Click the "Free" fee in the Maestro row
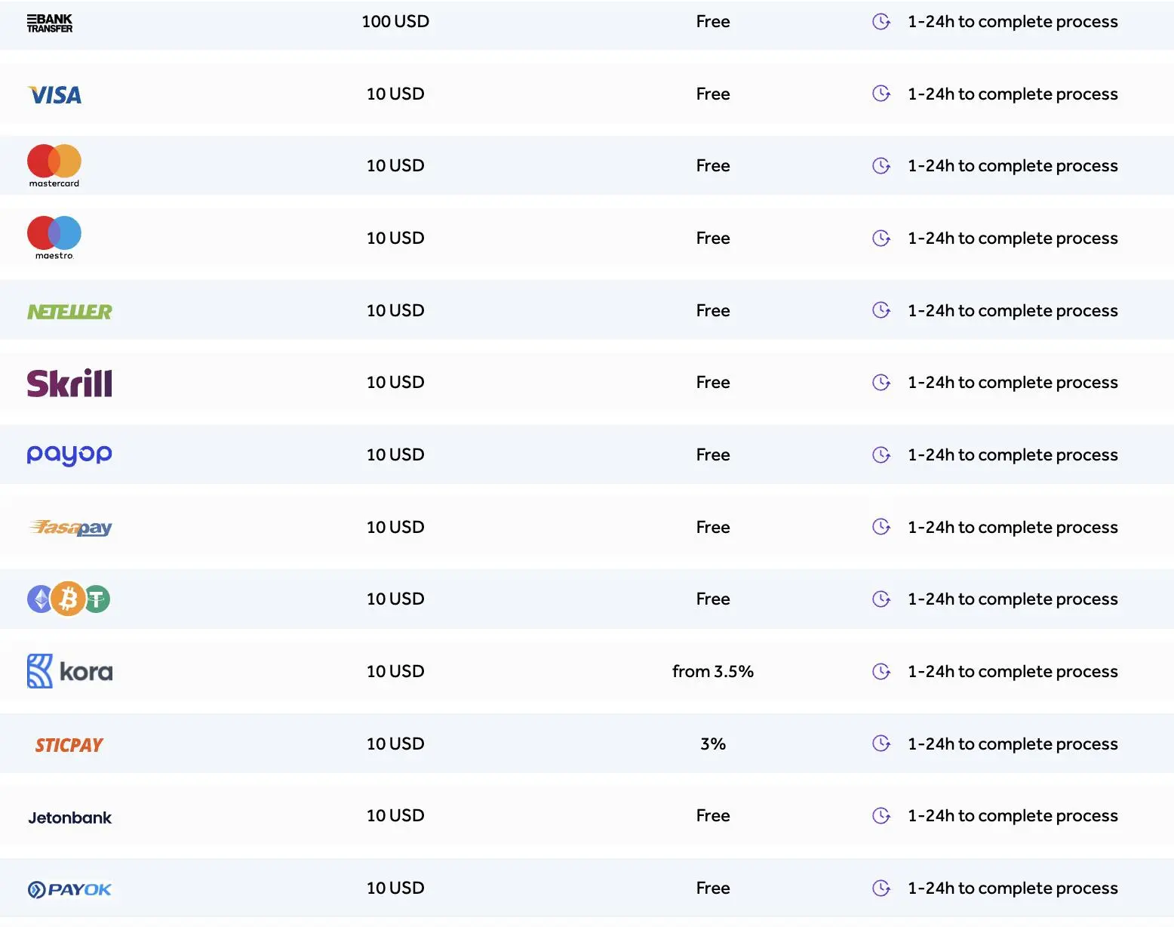This screenshot has height=927, width=1174. click(713, 238)
